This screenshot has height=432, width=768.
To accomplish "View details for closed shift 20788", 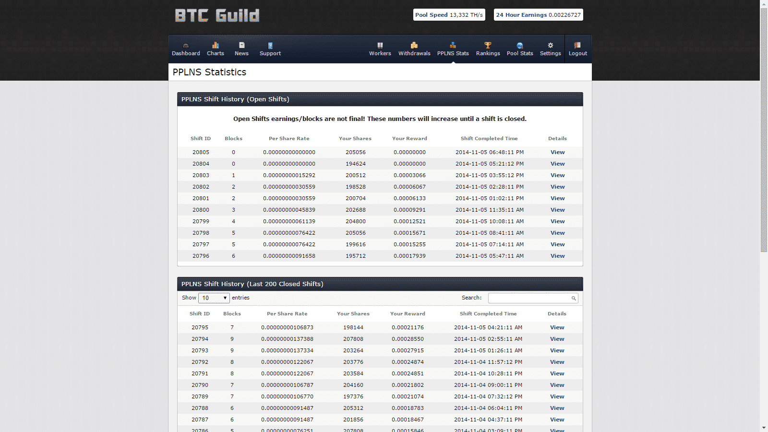I will click(x=557, y=408).
